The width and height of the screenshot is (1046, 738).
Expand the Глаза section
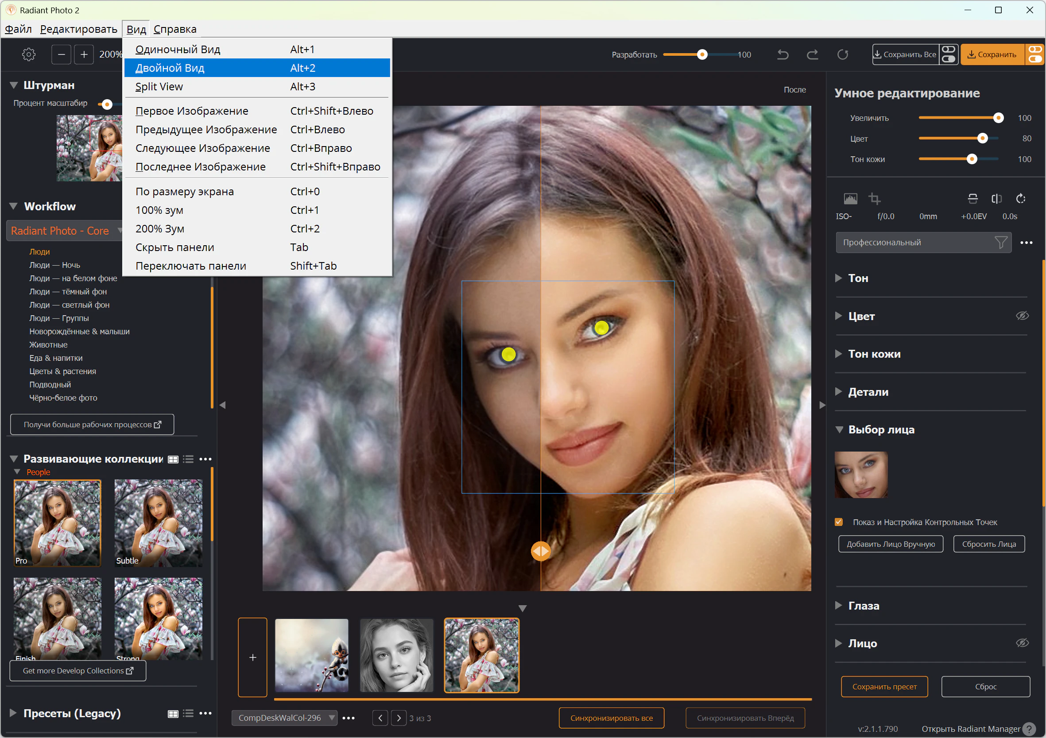838,606
